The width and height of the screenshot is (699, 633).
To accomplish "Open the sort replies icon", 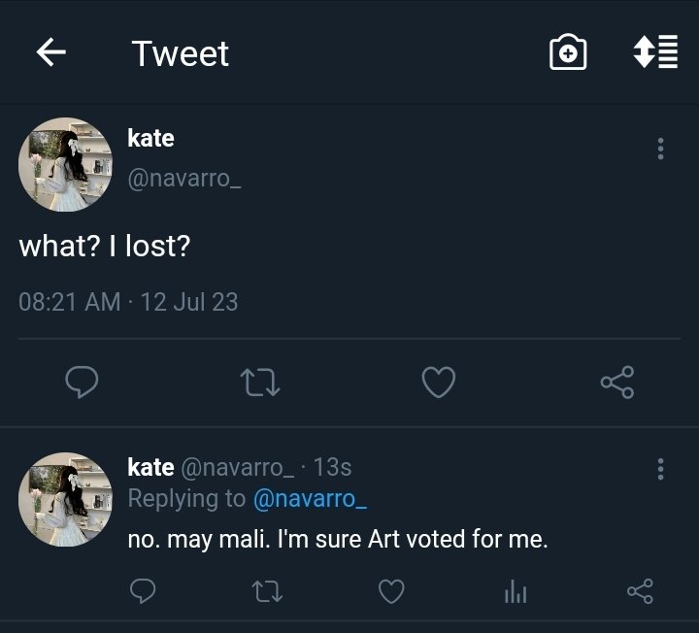I will pos(655,51).
